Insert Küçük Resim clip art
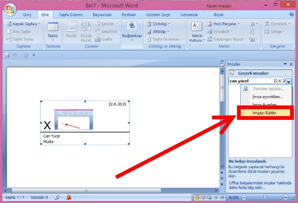 pos(86,32)
